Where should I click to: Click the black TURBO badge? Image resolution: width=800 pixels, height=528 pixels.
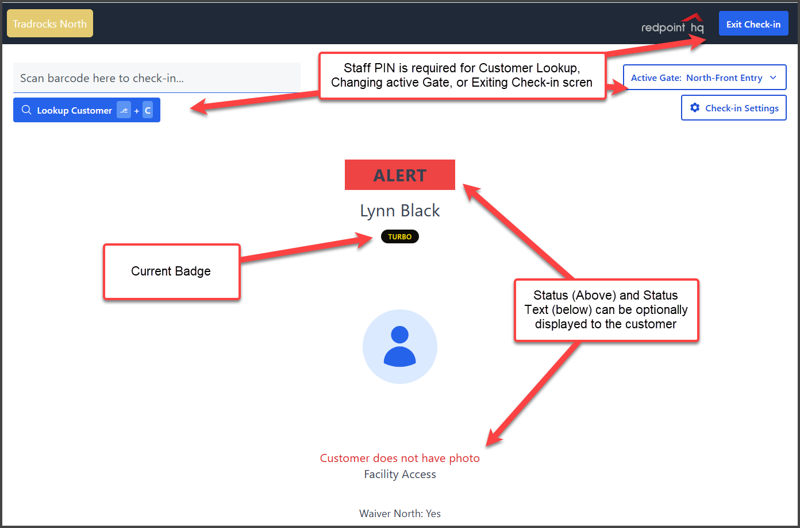[x=399, y=236]
